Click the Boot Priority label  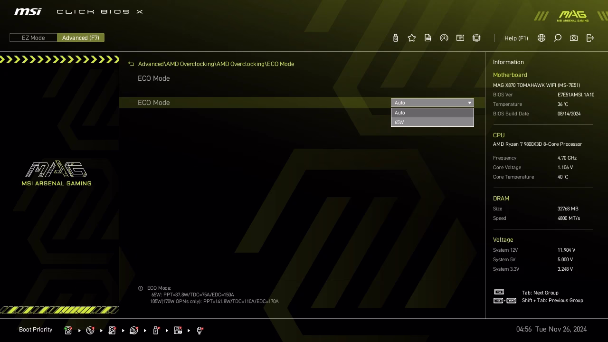(36, 330)
